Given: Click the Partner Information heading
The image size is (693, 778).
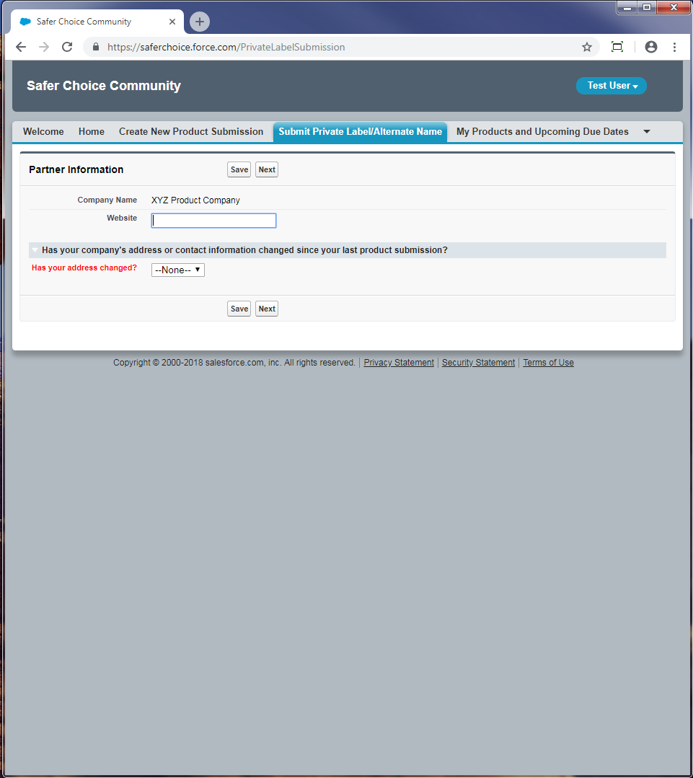Looking at the screenshot, I should pyautogui.click(x=76, y=169).
